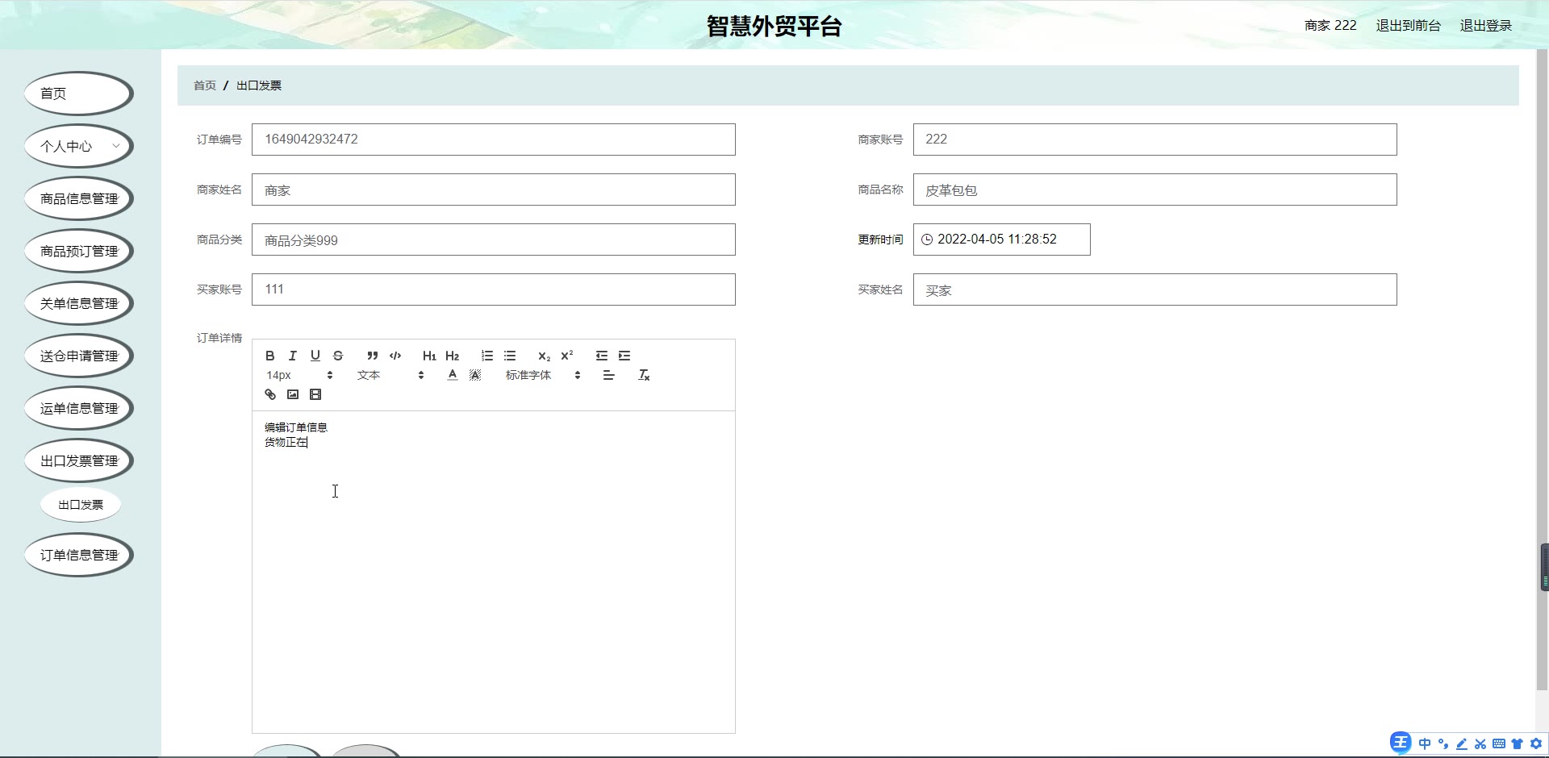Screen dimensions: 1549x758
Task: Click the 买家姓名 input field
Action: [1155, 289]
